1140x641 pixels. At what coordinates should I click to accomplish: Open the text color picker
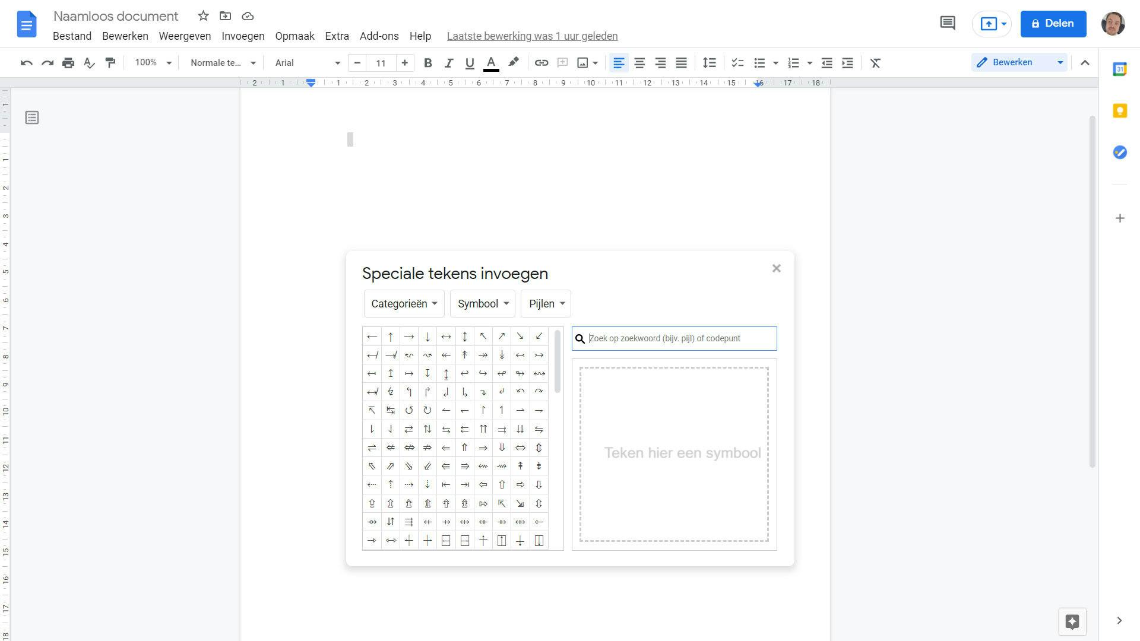point(491,63)
